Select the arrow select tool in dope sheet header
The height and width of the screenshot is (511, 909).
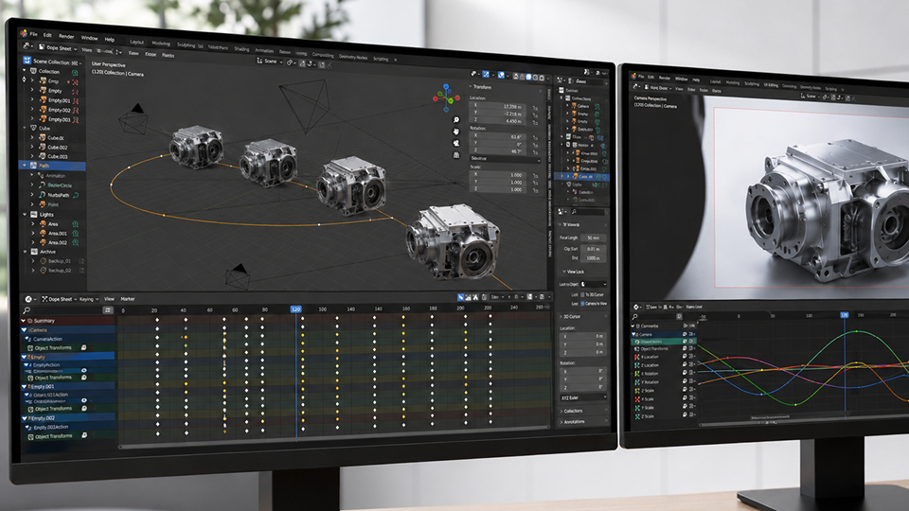coord(461,297)
